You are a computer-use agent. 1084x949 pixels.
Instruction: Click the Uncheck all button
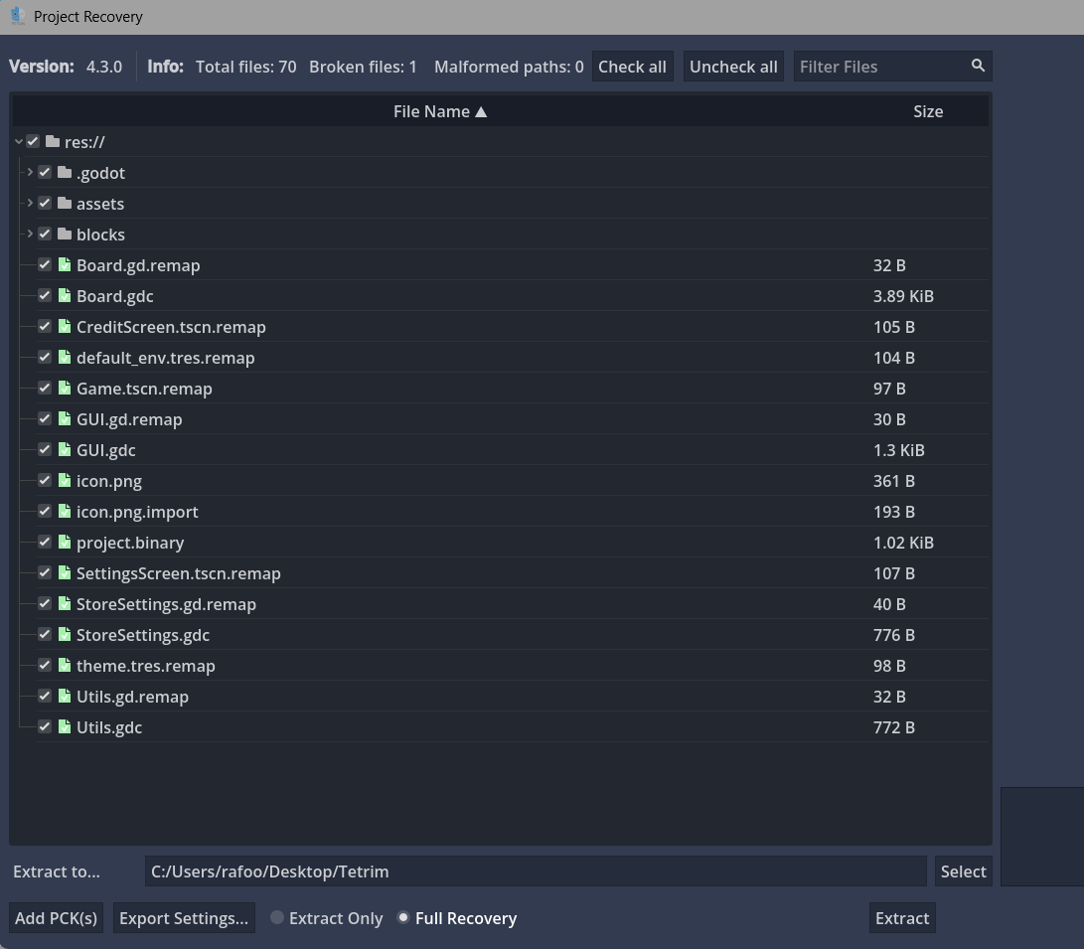733,67
